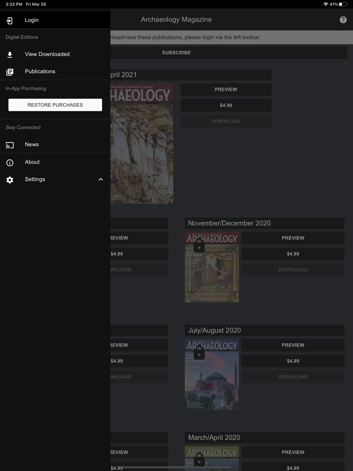353x471 pixels.
Task: Buy the March/April 2021 issue for $4.99
Action: (226, 105)
